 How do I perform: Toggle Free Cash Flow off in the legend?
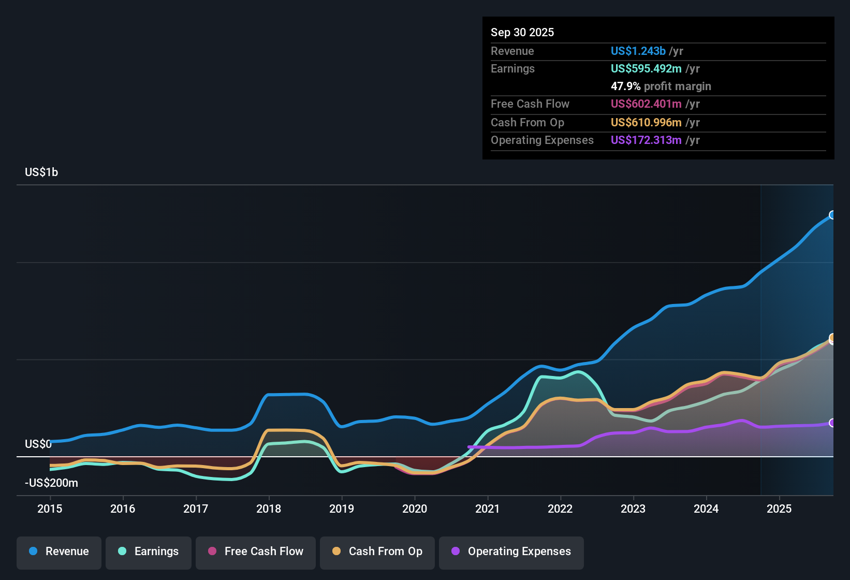(x=255, y=552)
